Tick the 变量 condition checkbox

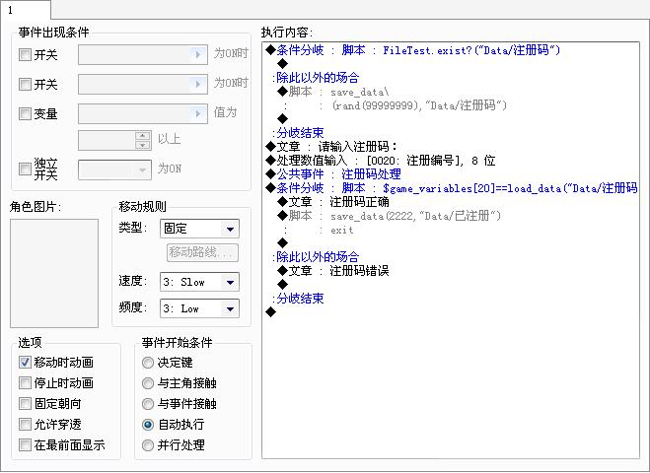[x=25, y=113]
